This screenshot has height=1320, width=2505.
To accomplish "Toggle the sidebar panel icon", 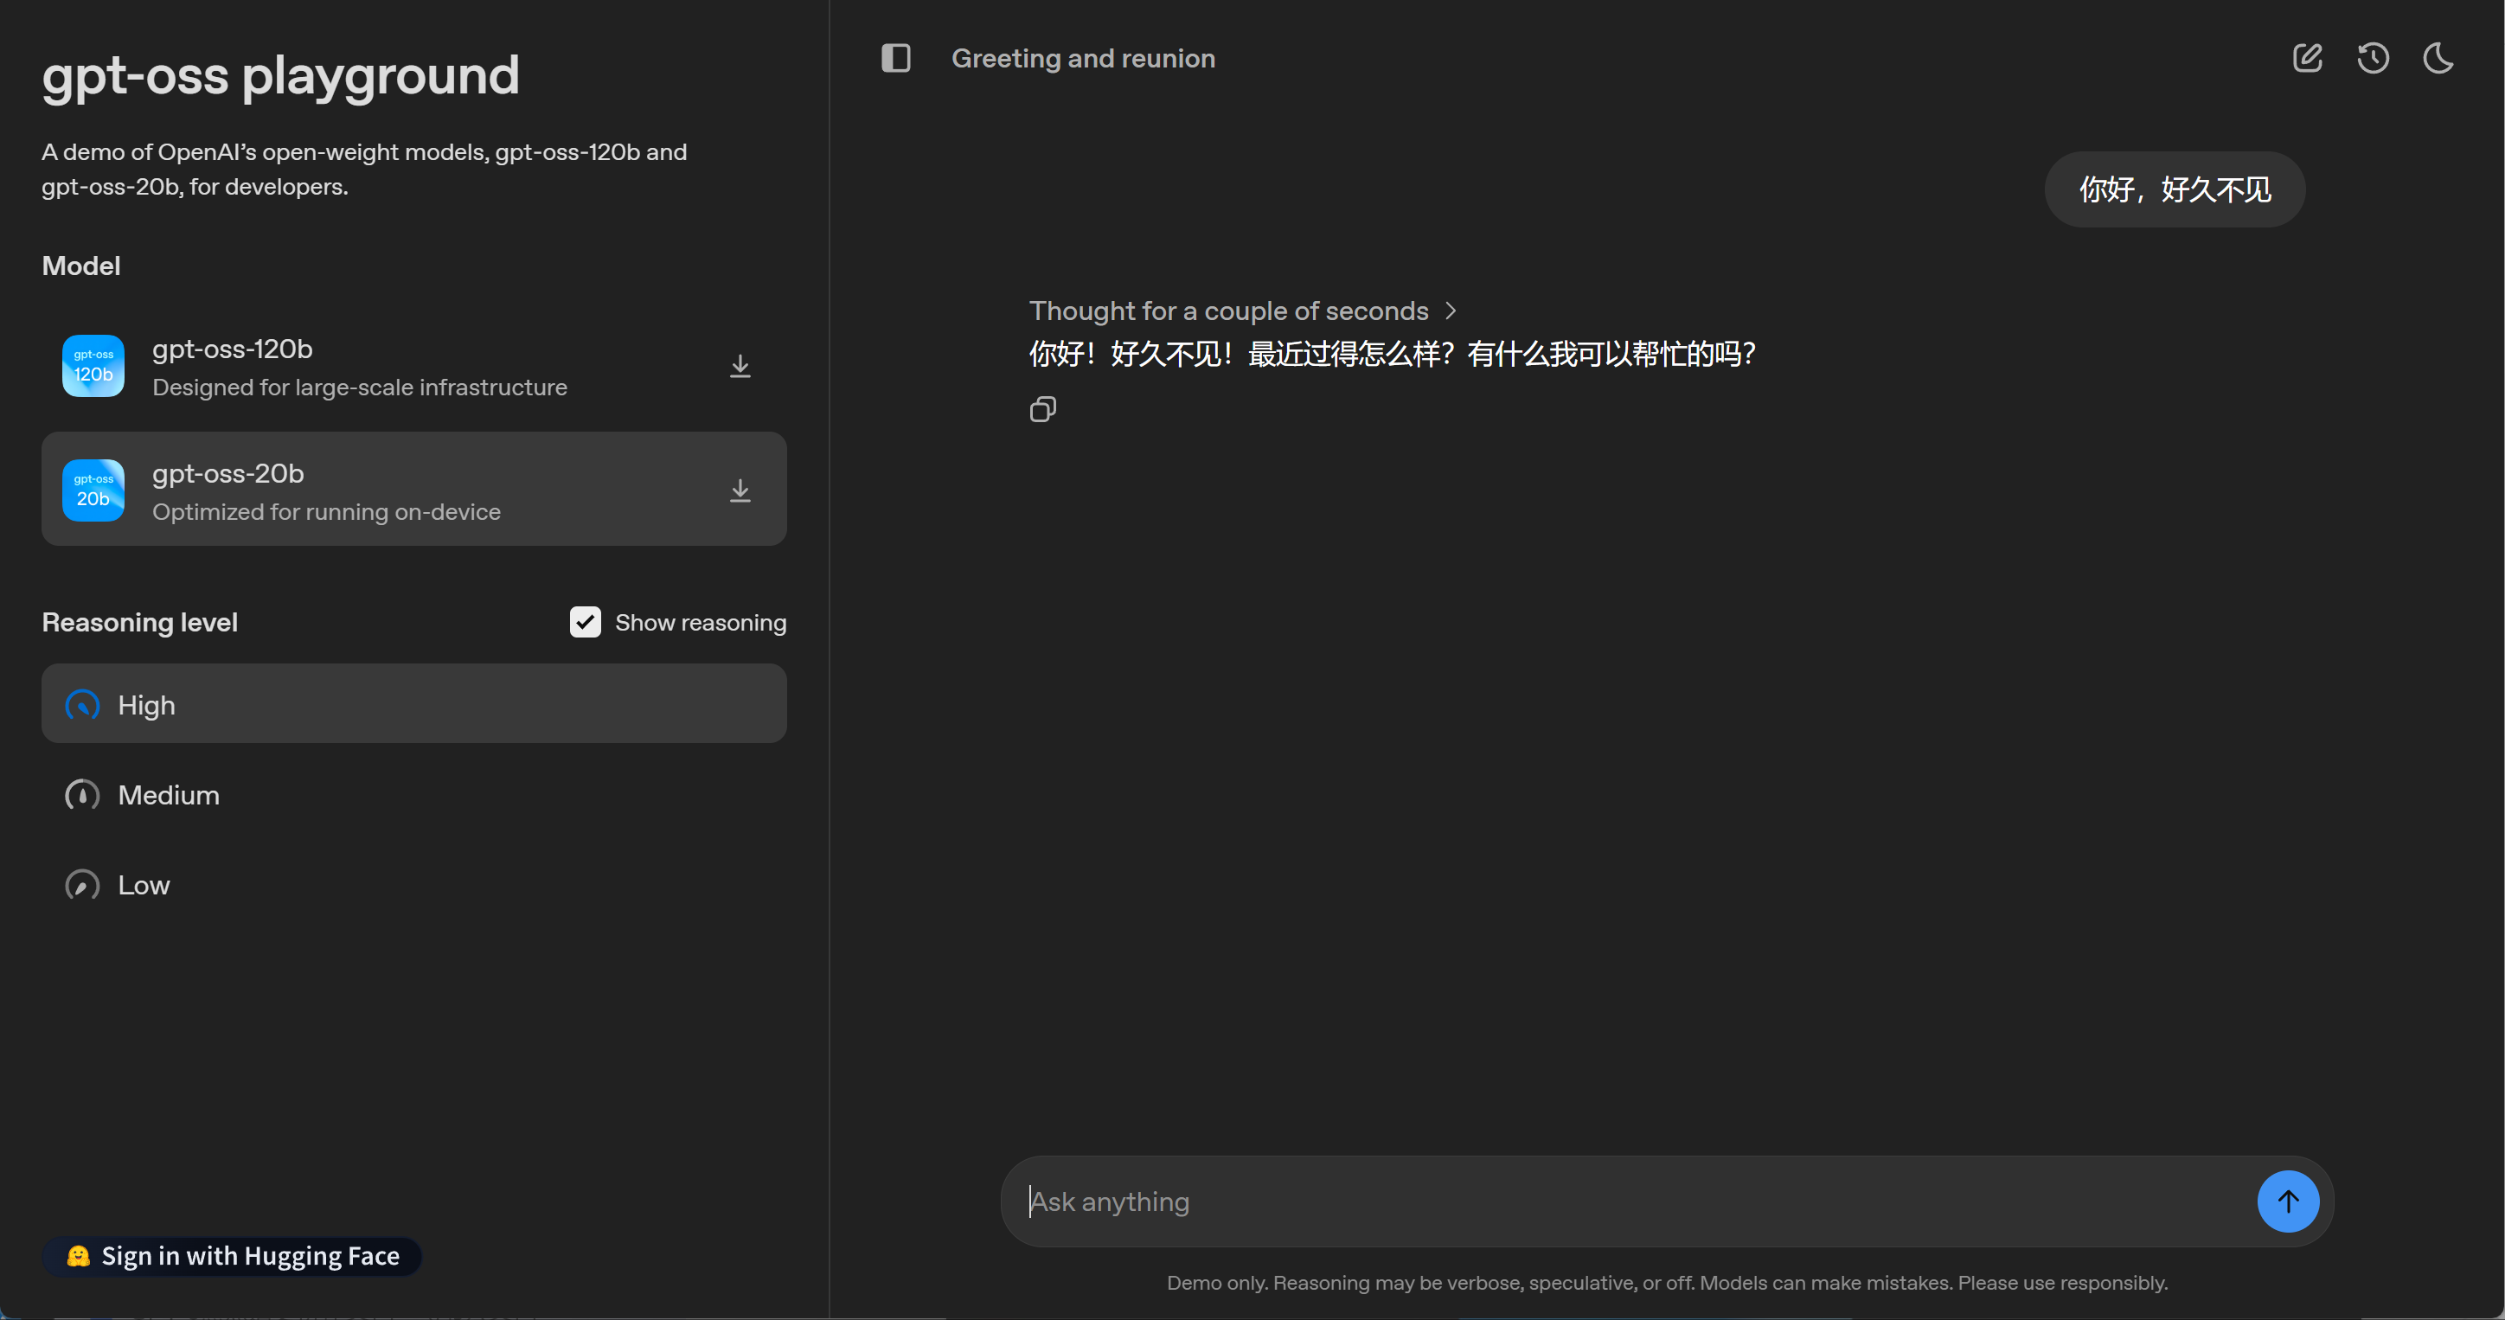I will pos(895,58).
